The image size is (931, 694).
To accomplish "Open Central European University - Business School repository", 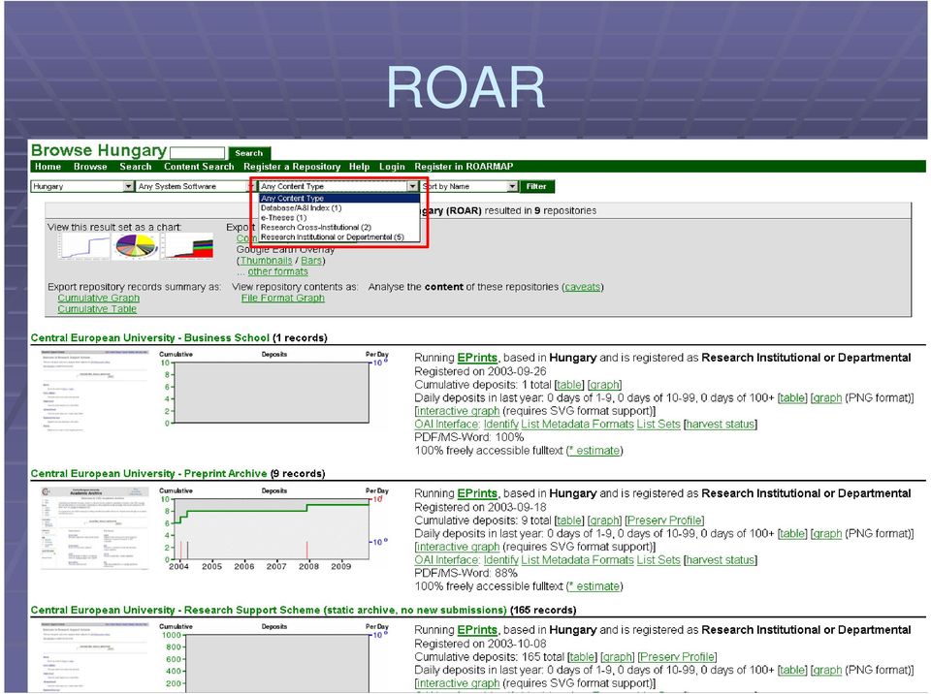I will 150,338.
